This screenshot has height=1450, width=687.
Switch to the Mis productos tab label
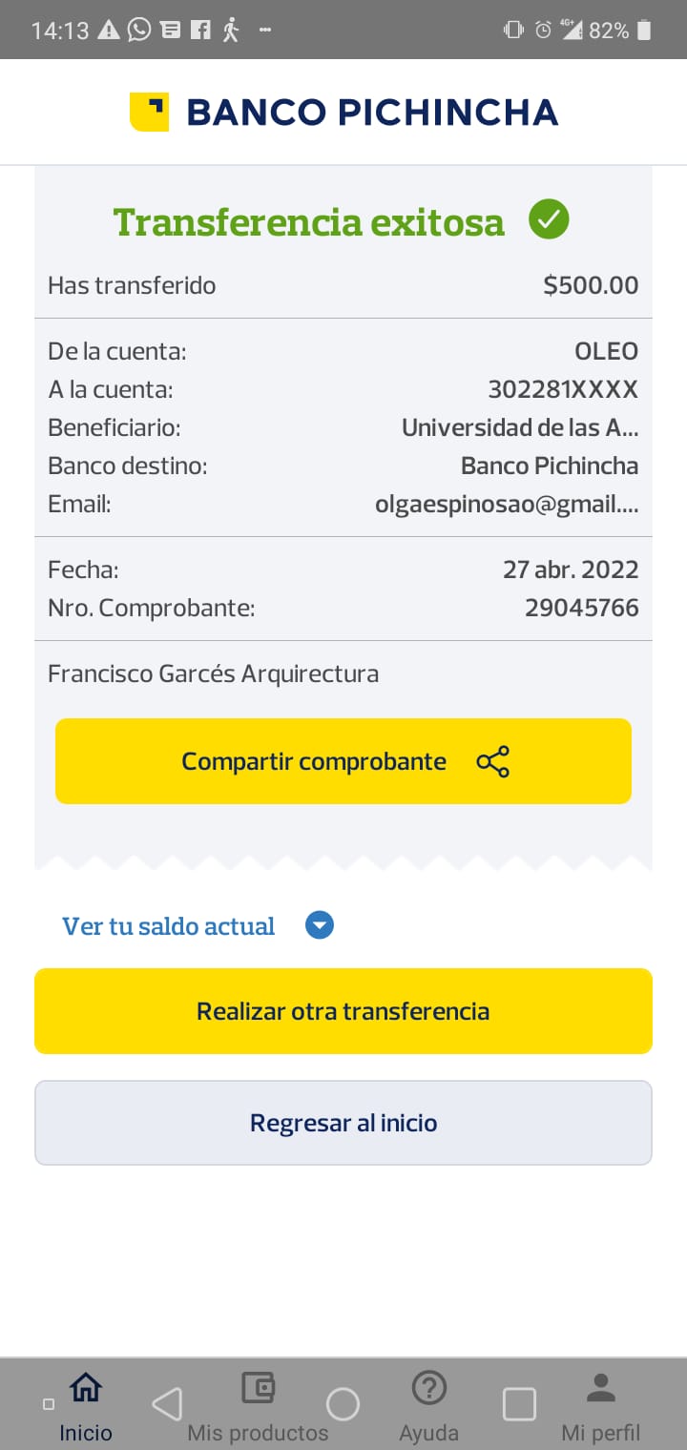tap(258, 1433)
